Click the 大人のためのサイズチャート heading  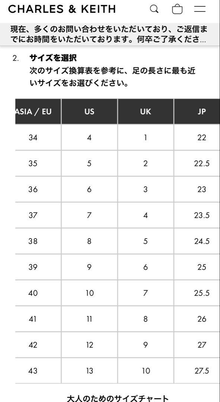[118, 398]
